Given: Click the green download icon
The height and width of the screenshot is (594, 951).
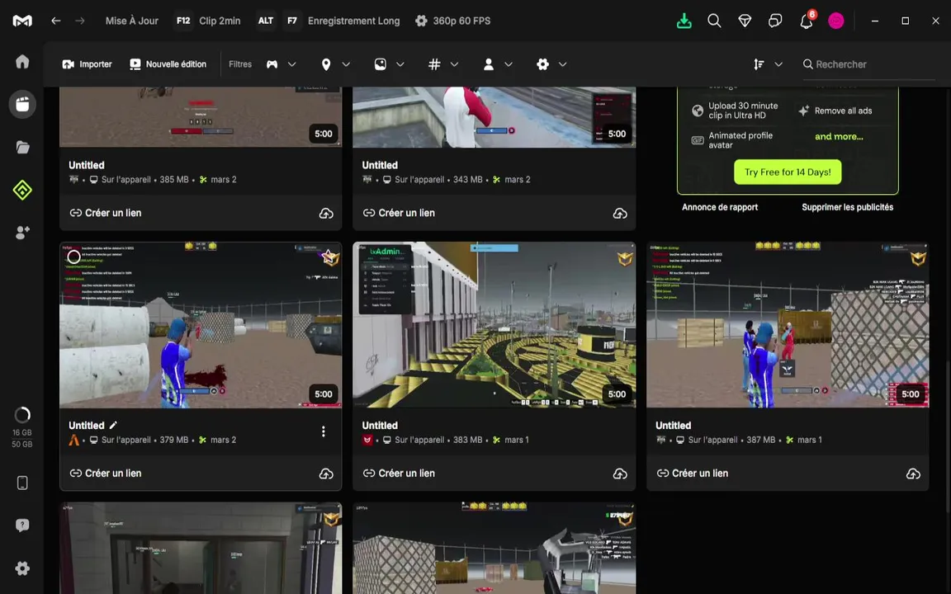Looking at the screenshot, I should click(x=684, y=21).
